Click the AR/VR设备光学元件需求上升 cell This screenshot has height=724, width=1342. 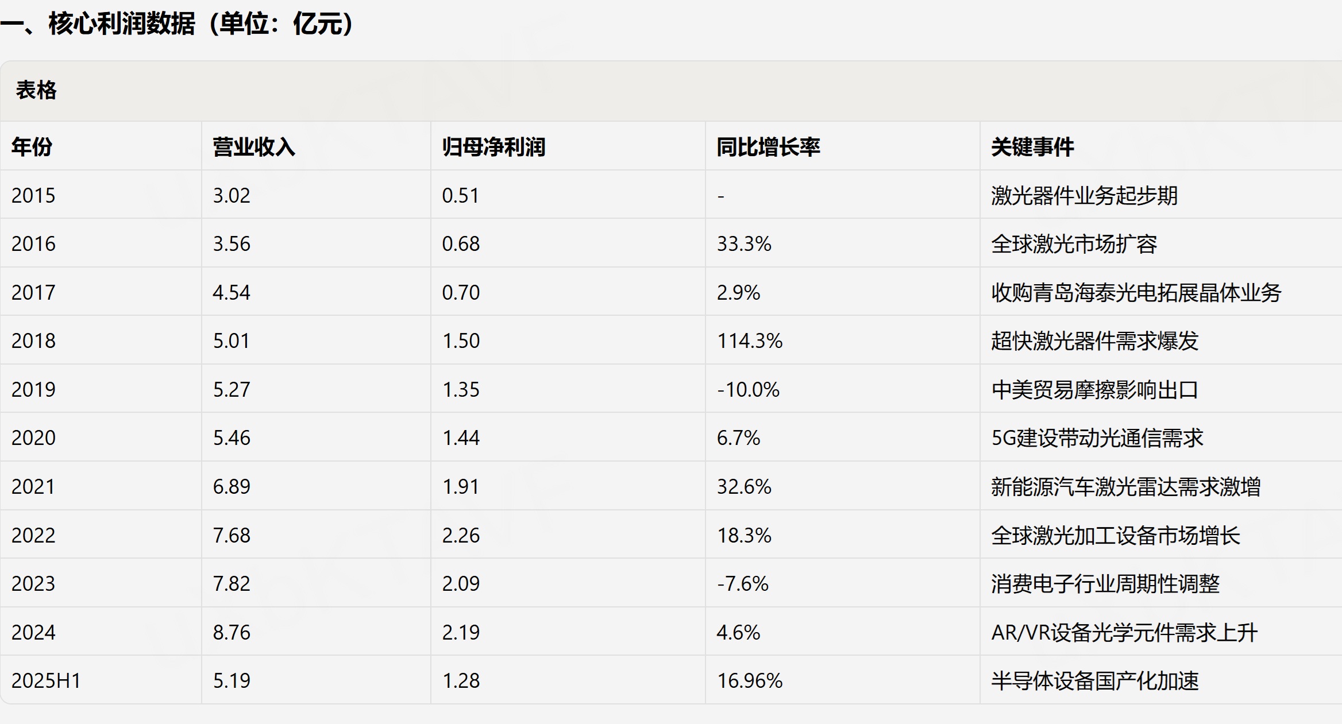pos(1125,632)
